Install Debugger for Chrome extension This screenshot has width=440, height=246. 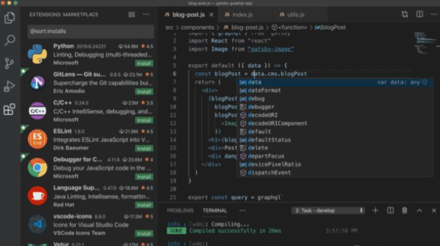144,177
